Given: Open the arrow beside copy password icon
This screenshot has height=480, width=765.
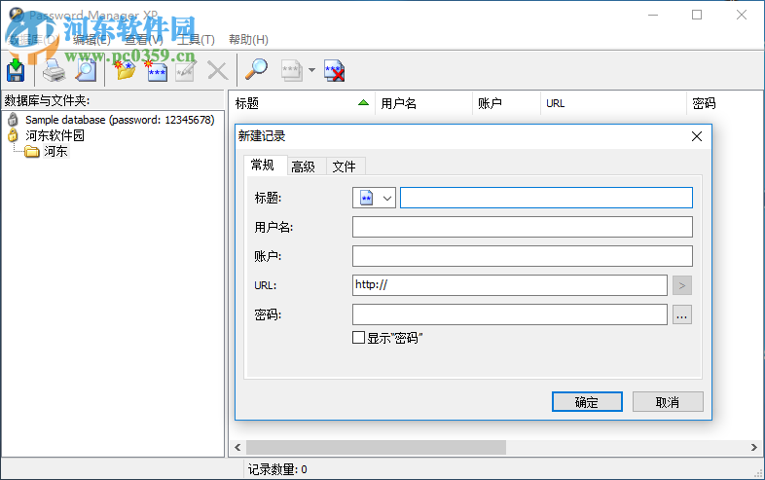Looking at the screenshot, I should pos(311,70).
